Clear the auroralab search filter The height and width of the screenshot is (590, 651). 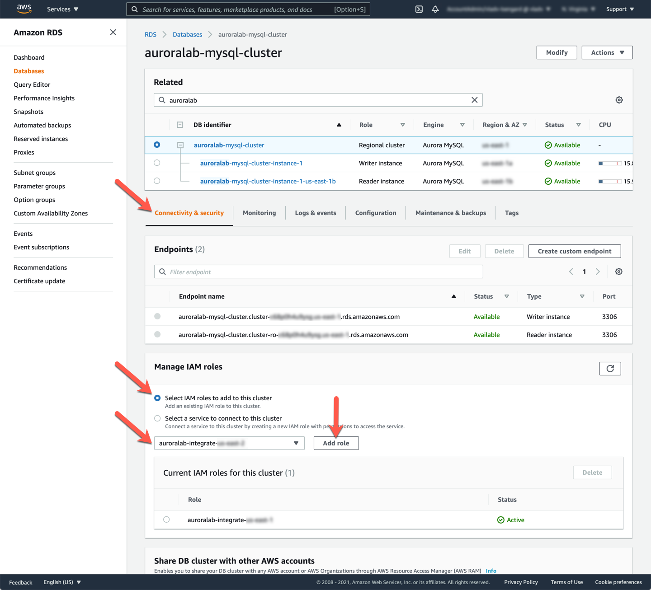(x=474, y=100)
